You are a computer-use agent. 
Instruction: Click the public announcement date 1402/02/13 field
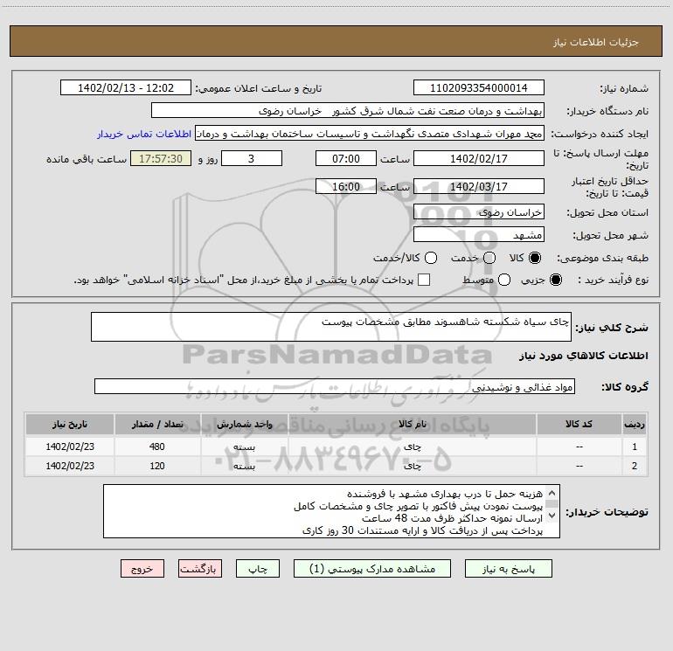coord(126,88)
